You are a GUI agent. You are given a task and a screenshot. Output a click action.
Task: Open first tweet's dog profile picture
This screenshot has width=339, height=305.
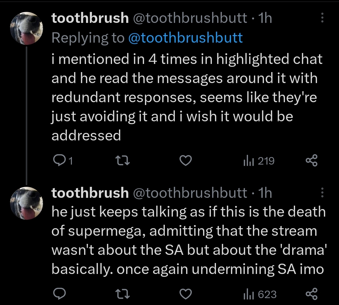pyautogui.click(x=27, y=28)
